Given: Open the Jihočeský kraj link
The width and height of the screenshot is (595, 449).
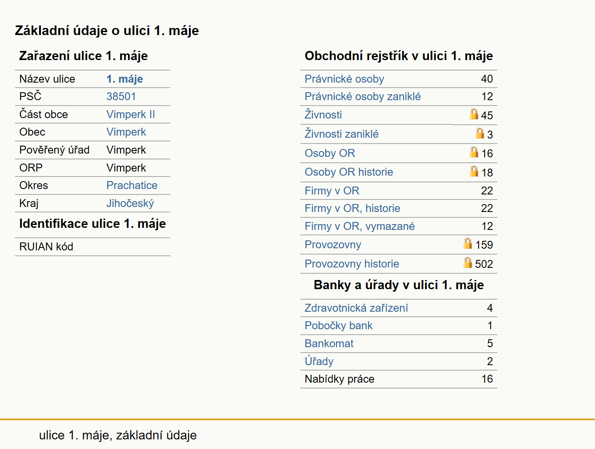Looking at the screenshot, I should coord(130,203).
